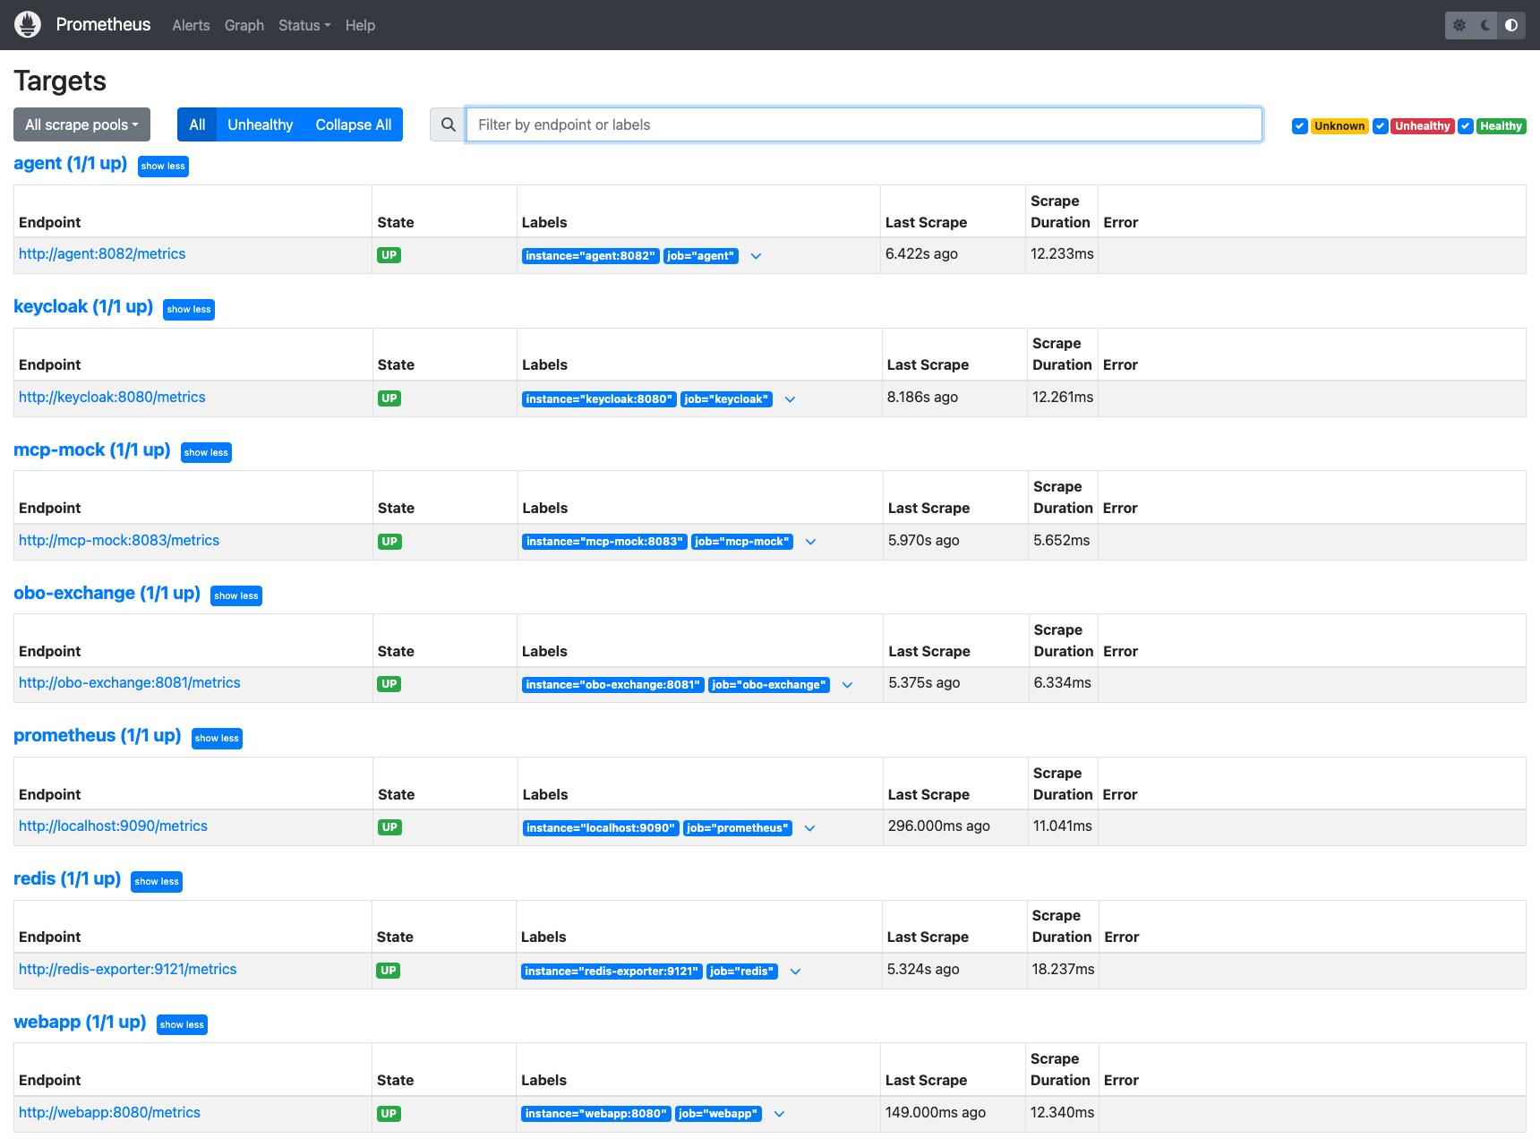The height and width of the screenshot is (1147, 1540).
Task: Click the agent (1/1 up) heading
Action: click(71, 163)
